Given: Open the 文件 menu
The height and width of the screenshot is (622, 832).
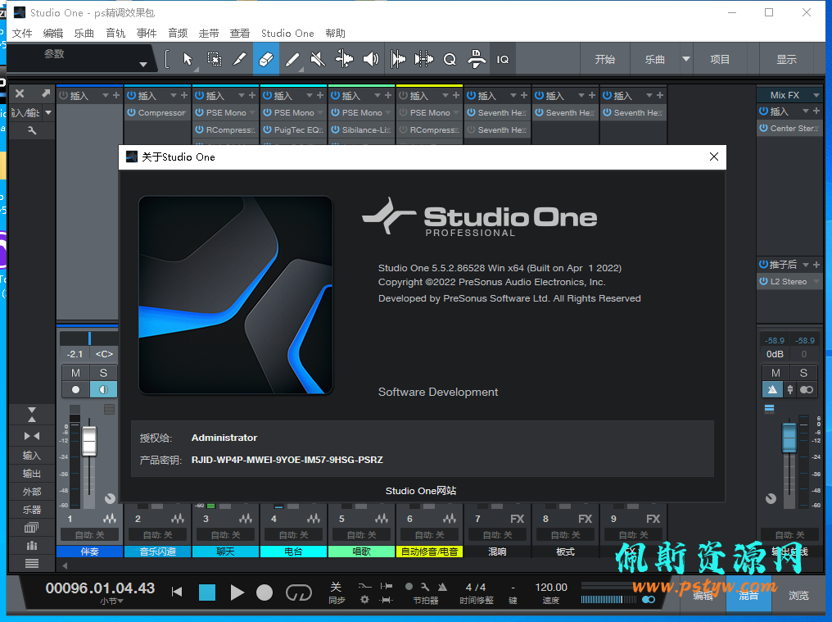Looking at the screenshot, I should [x=22, y=34].
